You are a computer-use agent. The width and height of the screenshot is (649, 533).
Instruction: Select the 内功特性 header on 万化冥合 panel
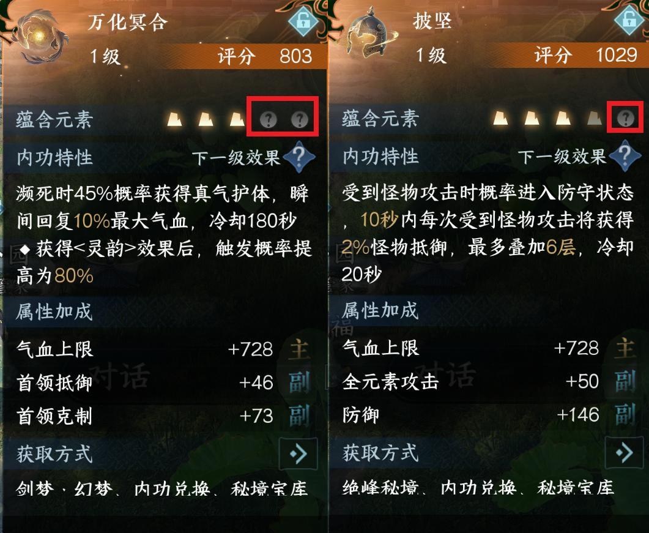54,157
